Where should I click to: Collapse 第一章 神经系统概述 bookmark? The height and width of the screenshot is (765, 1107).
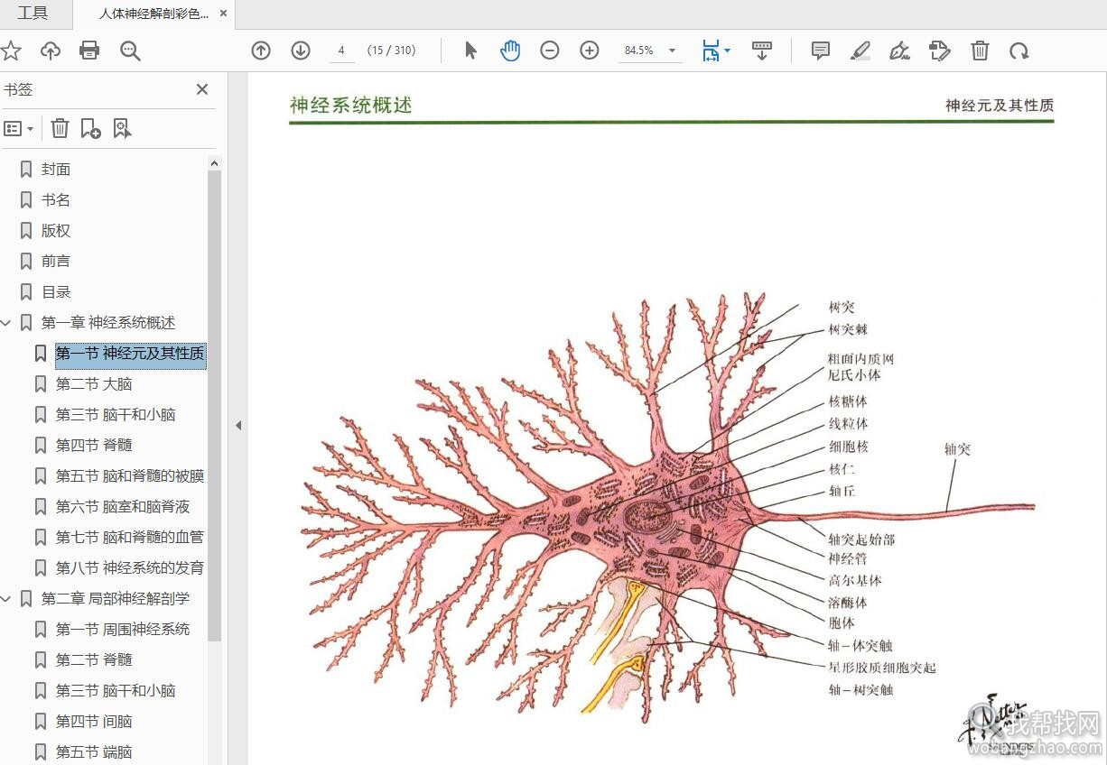7,323
